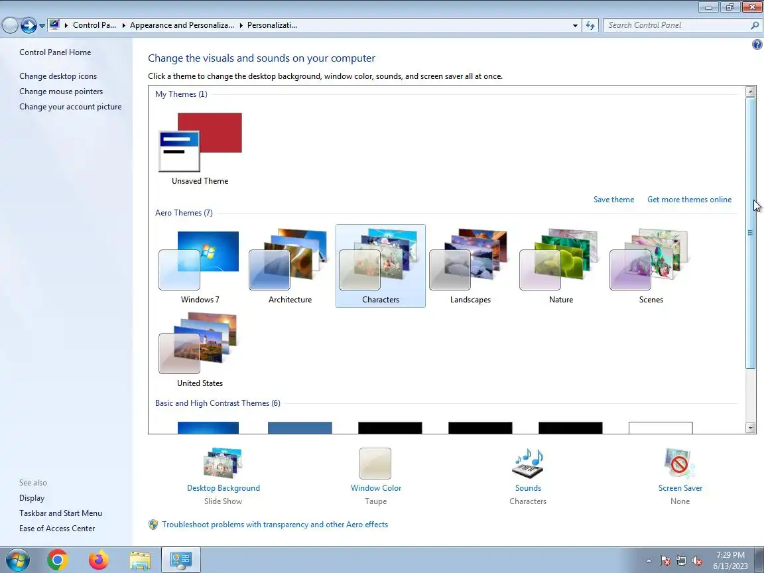Open Get more themes online
Screen dimensions: 764x573
point(689,199)
